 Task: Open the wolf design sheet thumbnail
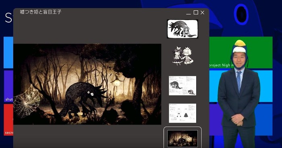pyautogui.click(x=182, y=86)
